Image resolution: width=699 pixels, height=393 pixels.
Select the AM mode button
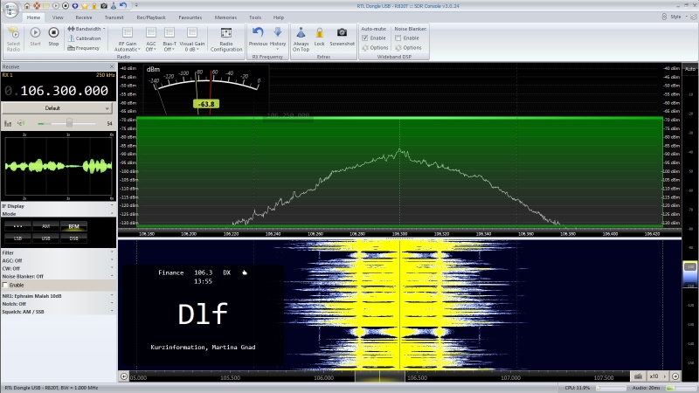[x=45, y=226]
